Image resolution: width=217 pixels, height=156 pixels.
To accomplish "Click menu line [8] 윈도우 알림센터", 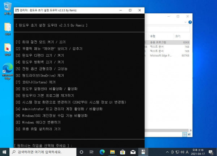I will tap(46, 89).
